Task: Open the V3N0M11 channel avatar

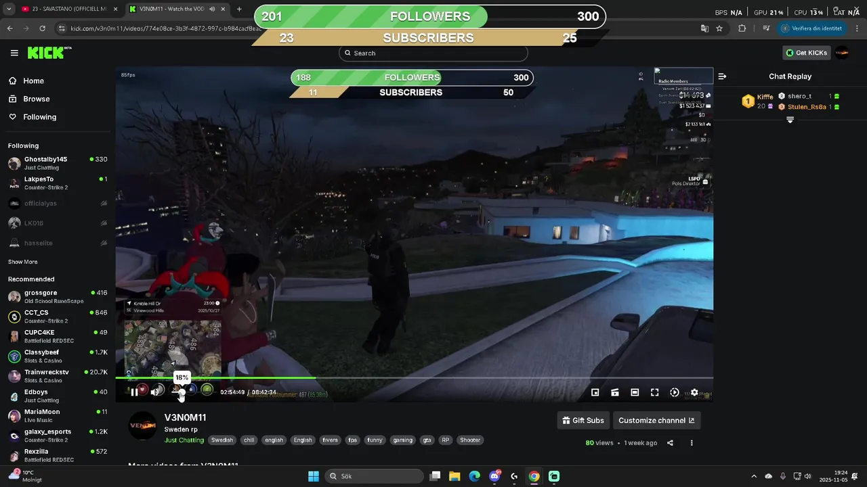Action: (143, 425)
